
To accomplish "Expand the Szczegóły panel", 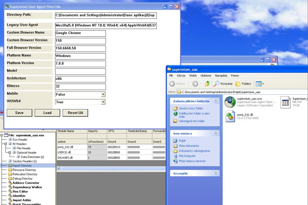I will point(216,173).
